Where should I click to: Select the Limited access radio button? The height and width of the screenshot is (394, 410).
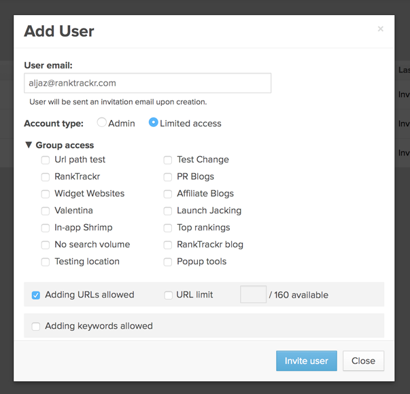point(153,122)
